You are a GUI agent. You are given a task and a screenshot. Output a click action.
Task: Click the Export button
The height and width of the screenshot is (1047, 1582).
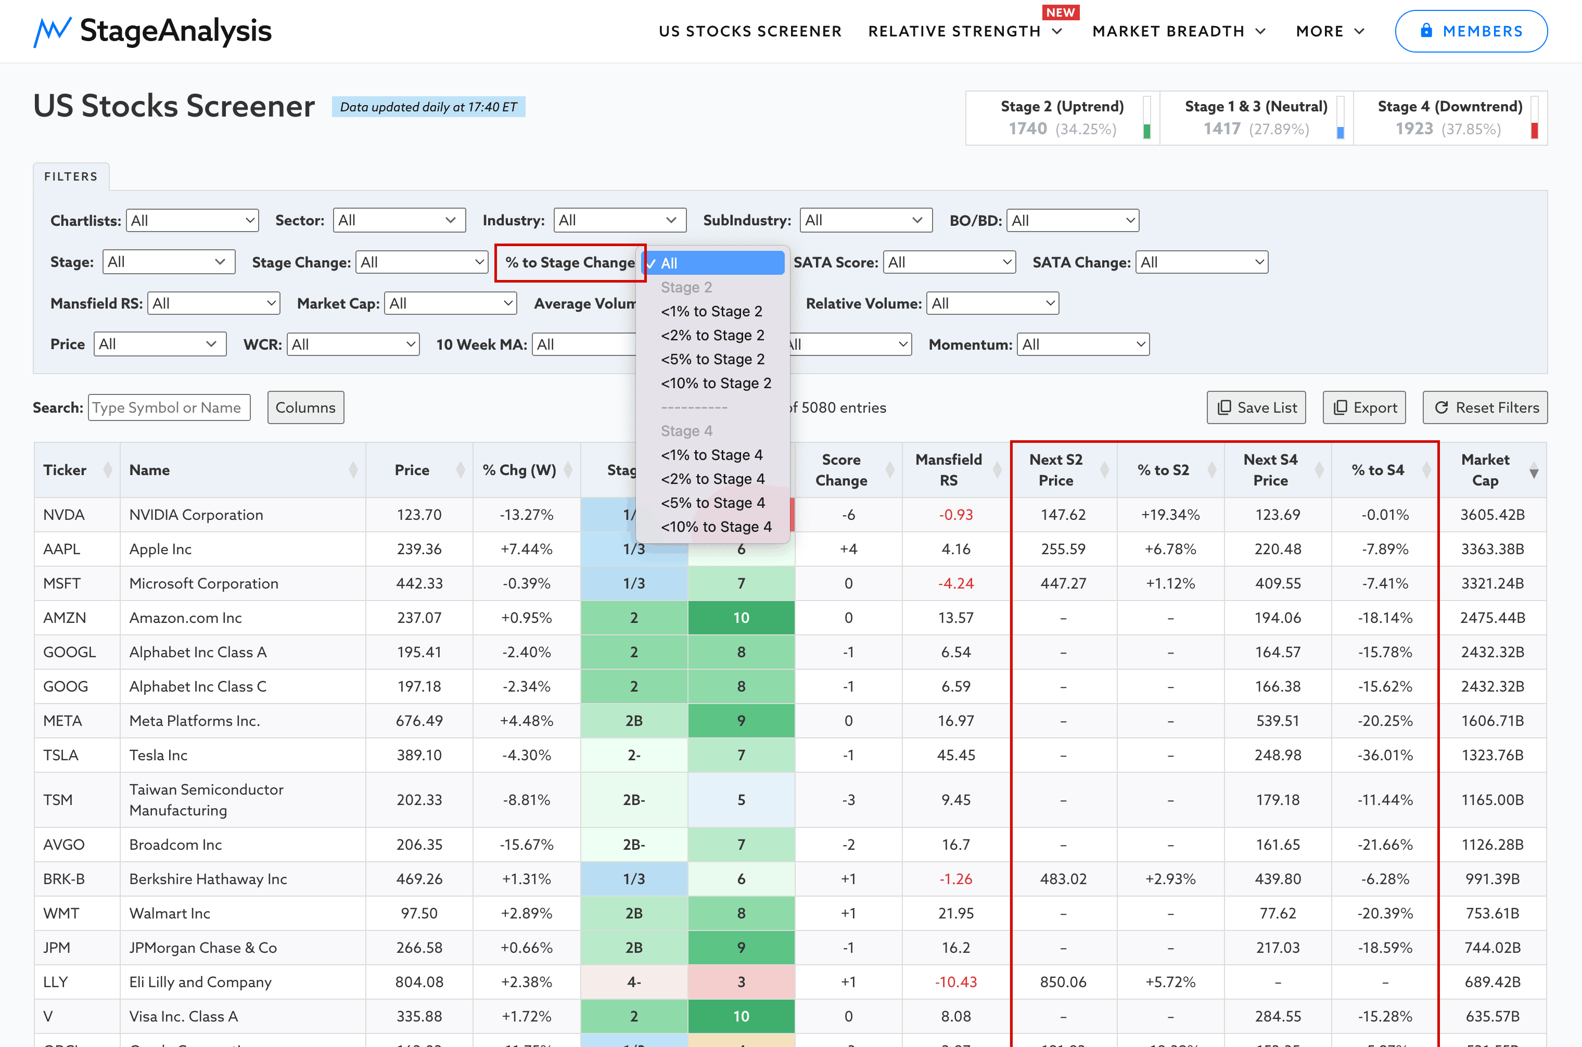pyautogui.click(x=1364, y=407)
